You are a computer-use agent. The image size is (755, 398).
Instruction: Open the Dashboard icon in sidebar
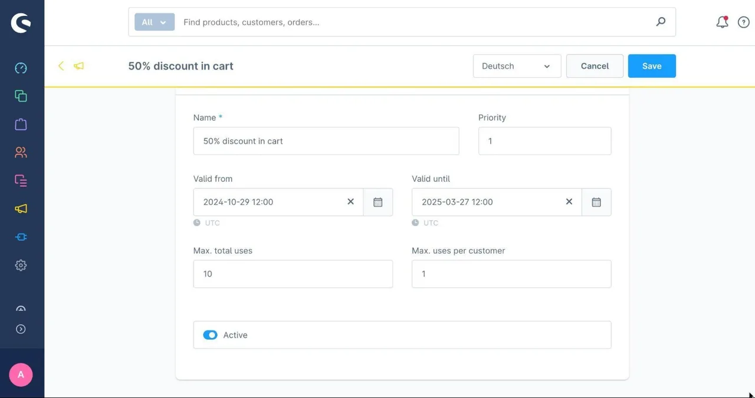point(21,68)
